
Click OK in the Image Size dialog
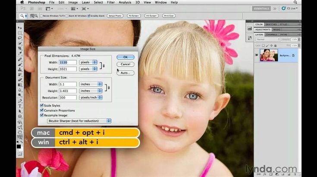pyautogui.click(x=125, y=57)
